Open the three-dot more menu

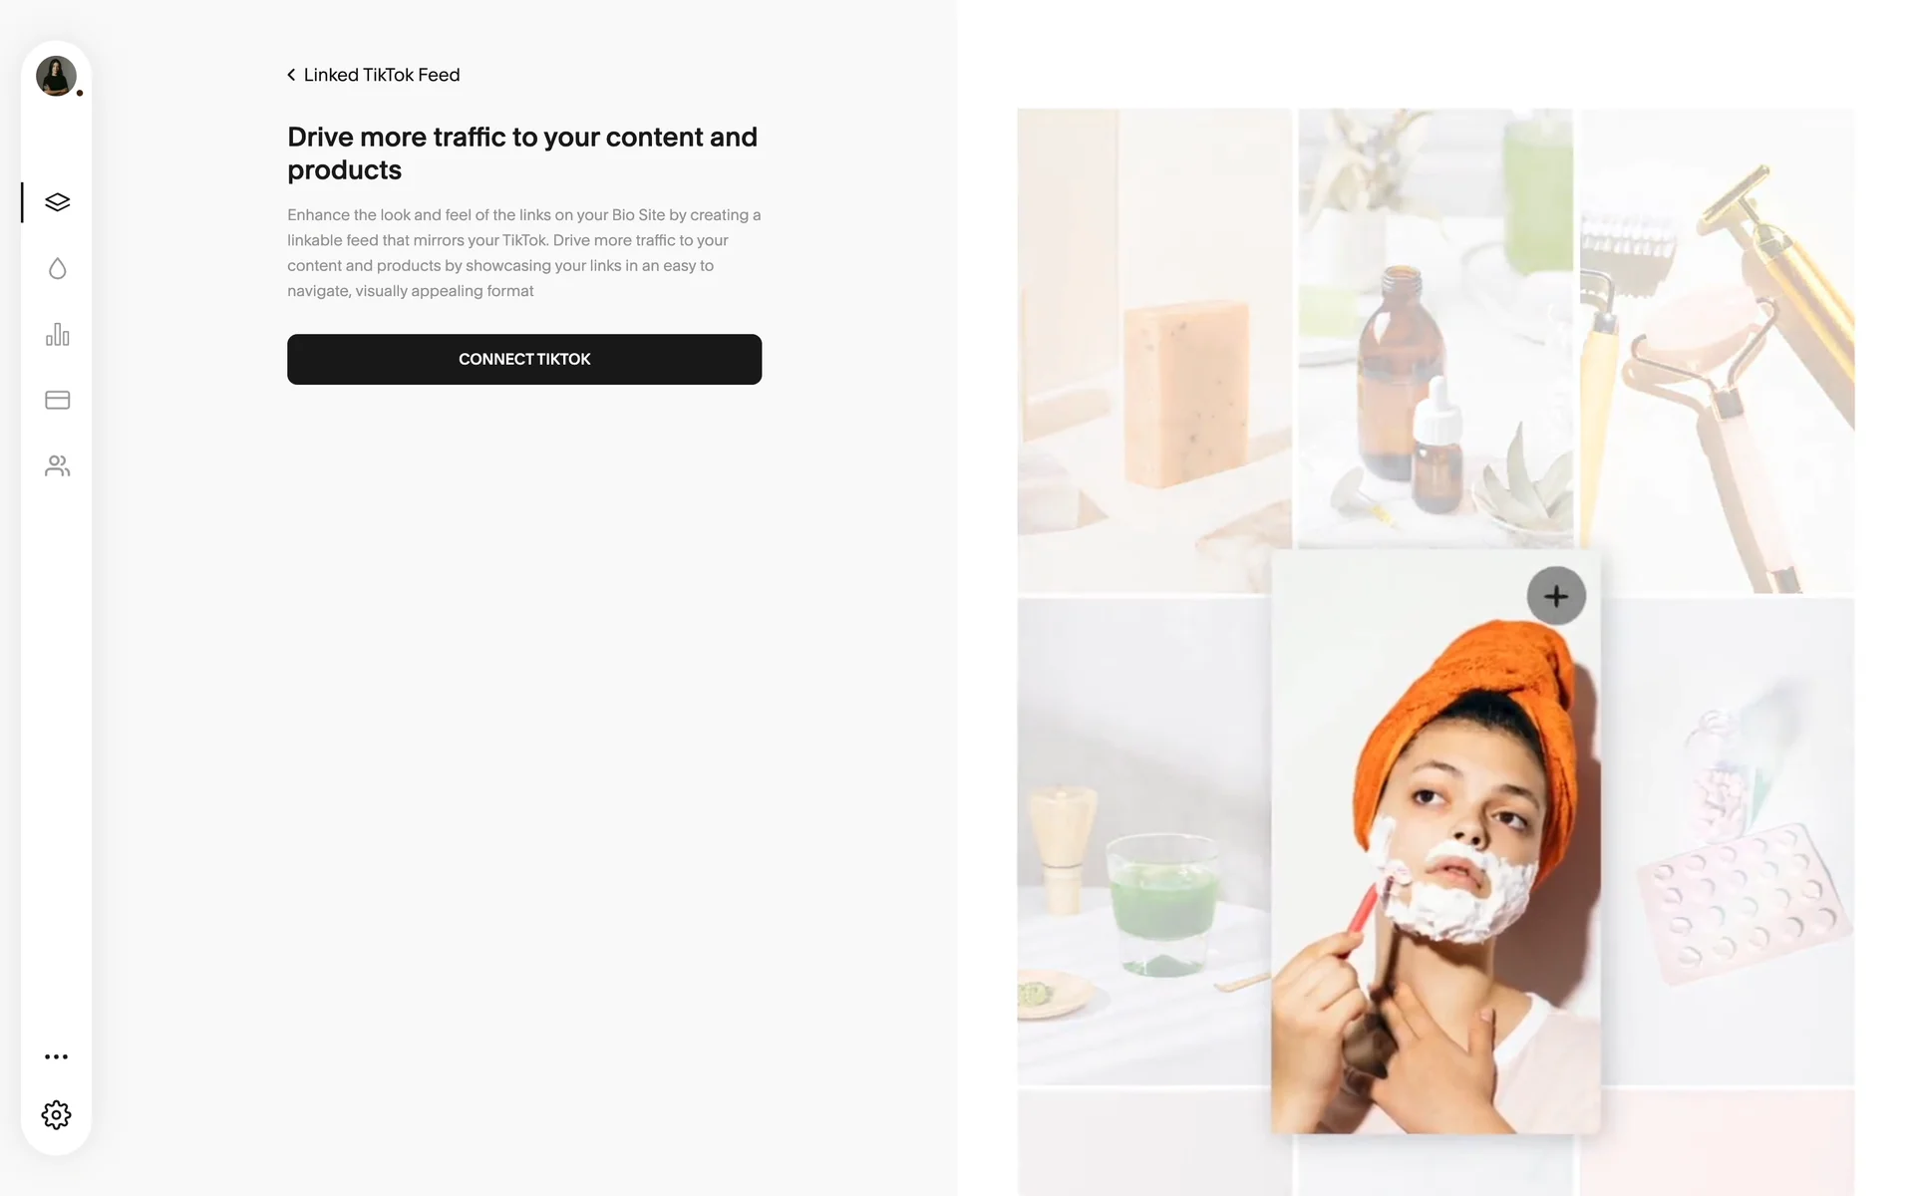57,1056
